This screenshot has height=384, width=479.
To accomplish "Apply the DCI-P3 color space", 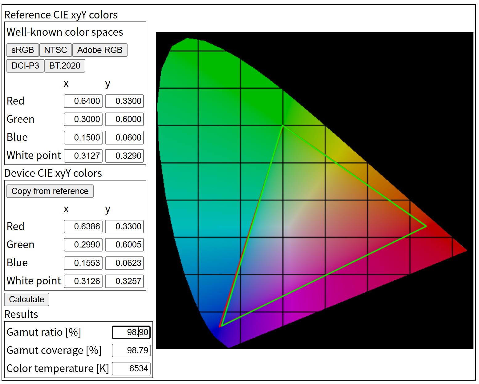I will tap(25, 65).
